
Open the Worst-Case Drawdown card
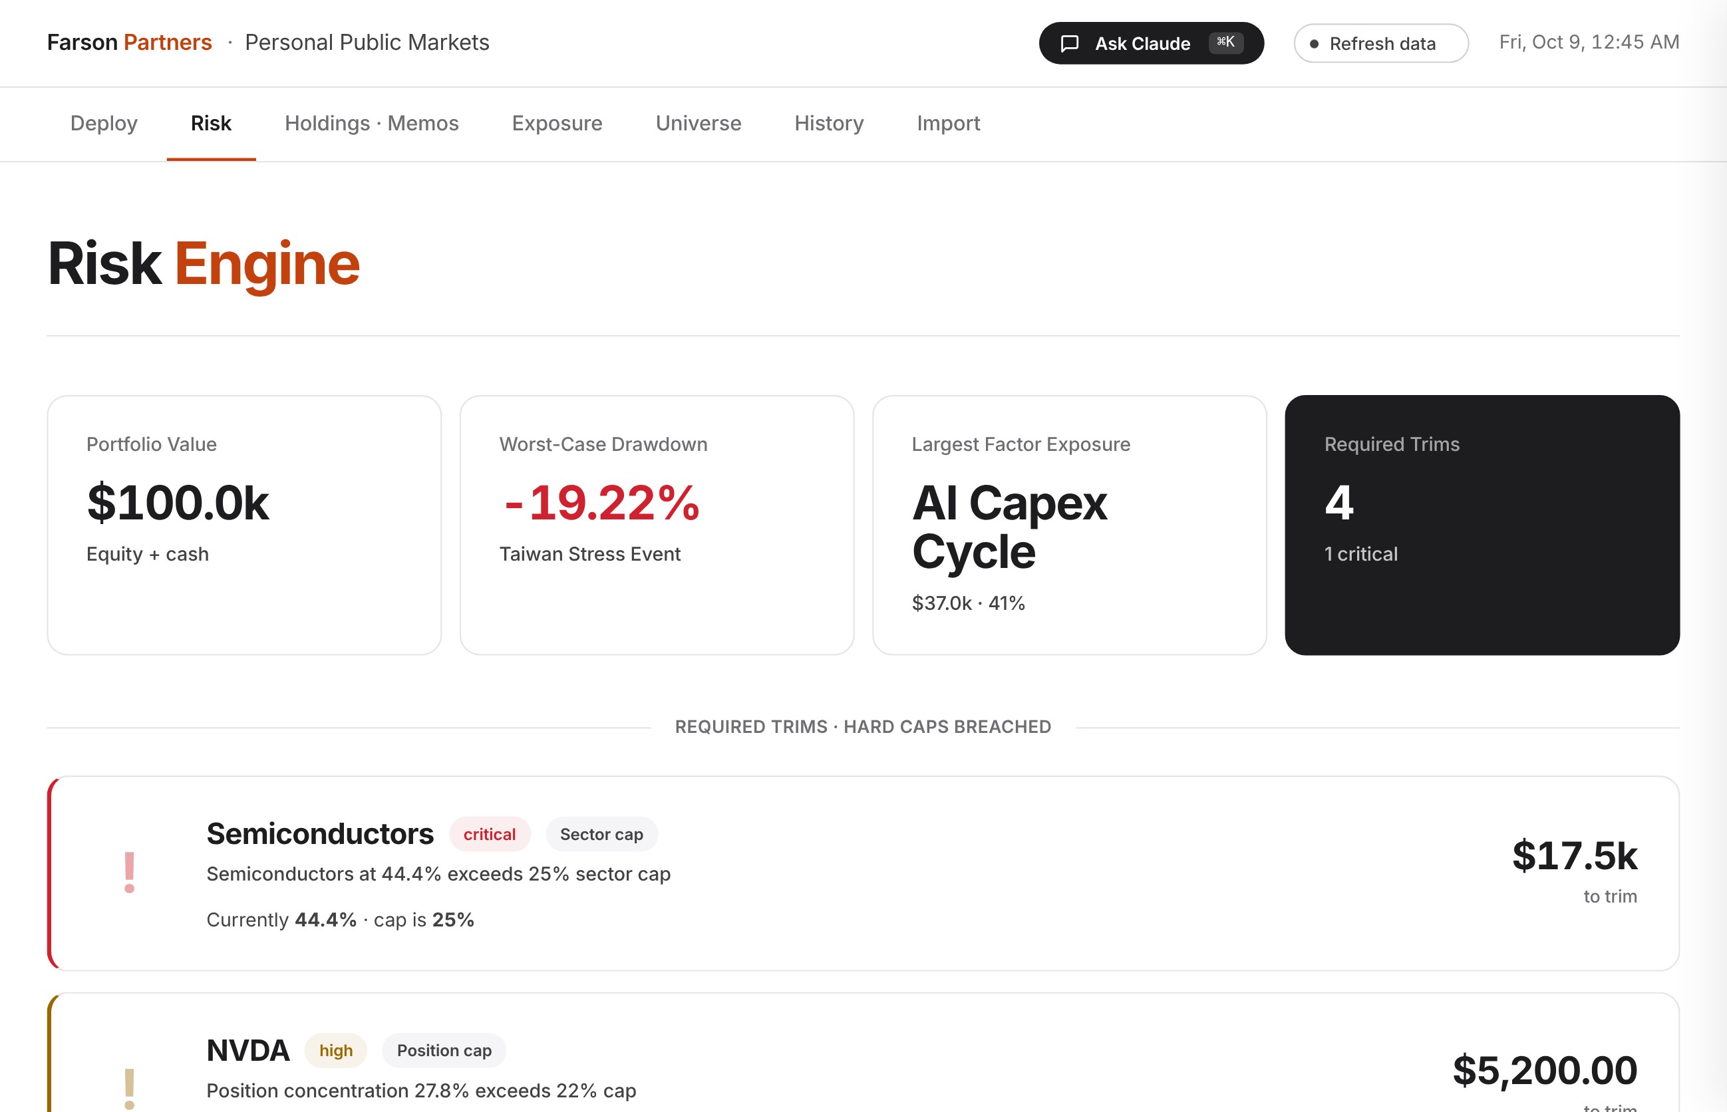click(657, 525)
